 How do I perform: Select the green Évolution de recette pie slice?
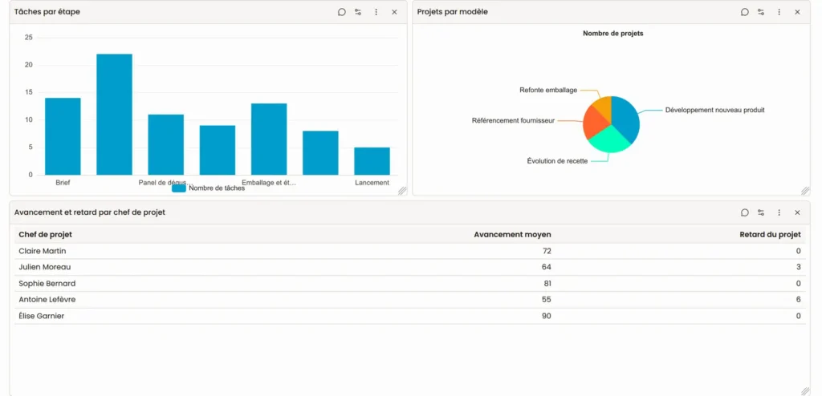pyautogui.click(x=608, y=139)
